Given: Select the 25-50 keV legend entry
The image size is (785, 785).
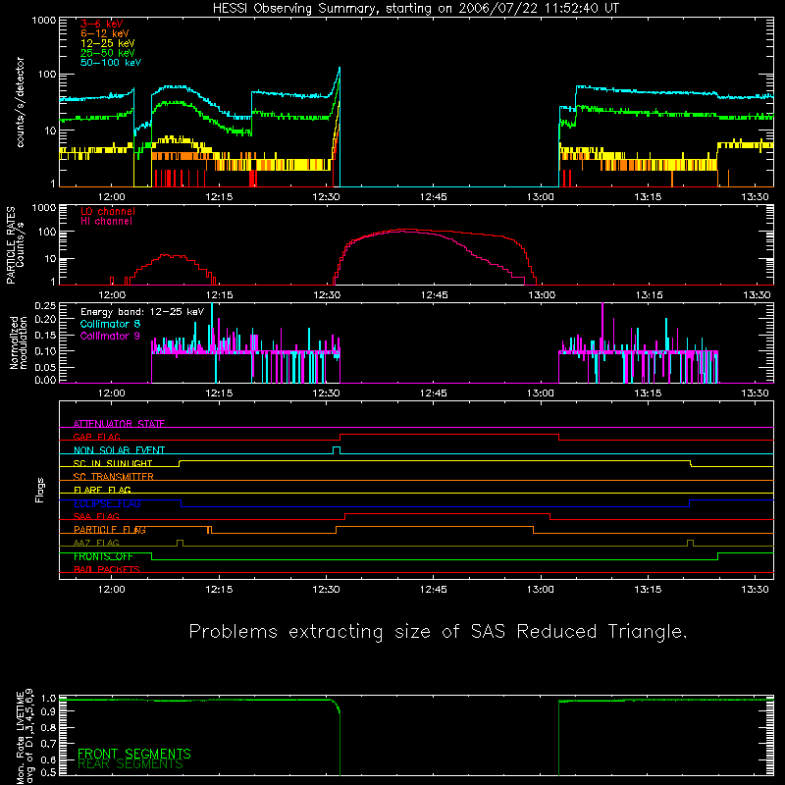Looking at the screenshot, I should pos(107,53).
